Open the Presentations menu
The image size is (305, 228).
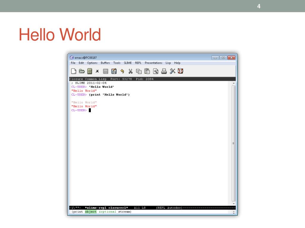[x=153, y=63]
